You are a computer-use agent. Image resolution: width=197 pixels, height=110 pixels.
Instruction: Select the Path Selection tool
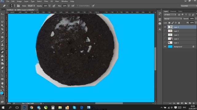click(x=2, y=75)
